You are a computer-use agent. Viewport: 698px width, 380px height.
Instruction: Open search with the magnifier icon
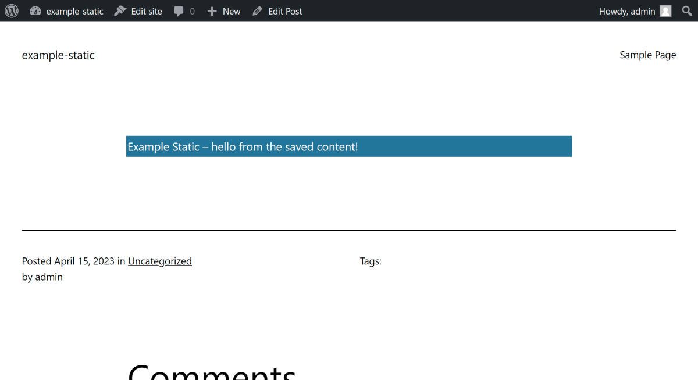click(687, 11)
